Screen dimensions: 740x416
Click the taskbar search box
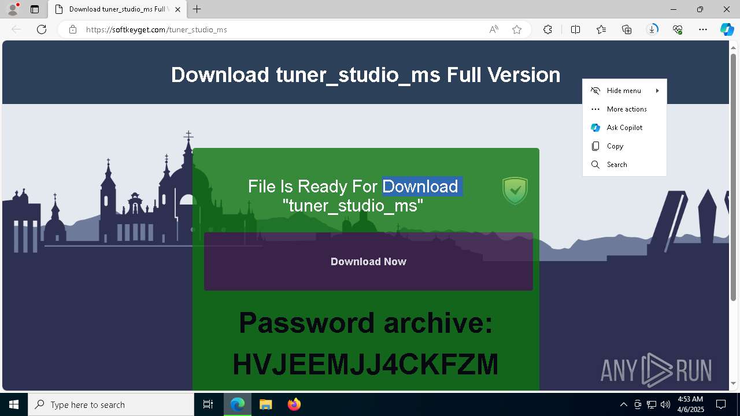pos(111,404)
